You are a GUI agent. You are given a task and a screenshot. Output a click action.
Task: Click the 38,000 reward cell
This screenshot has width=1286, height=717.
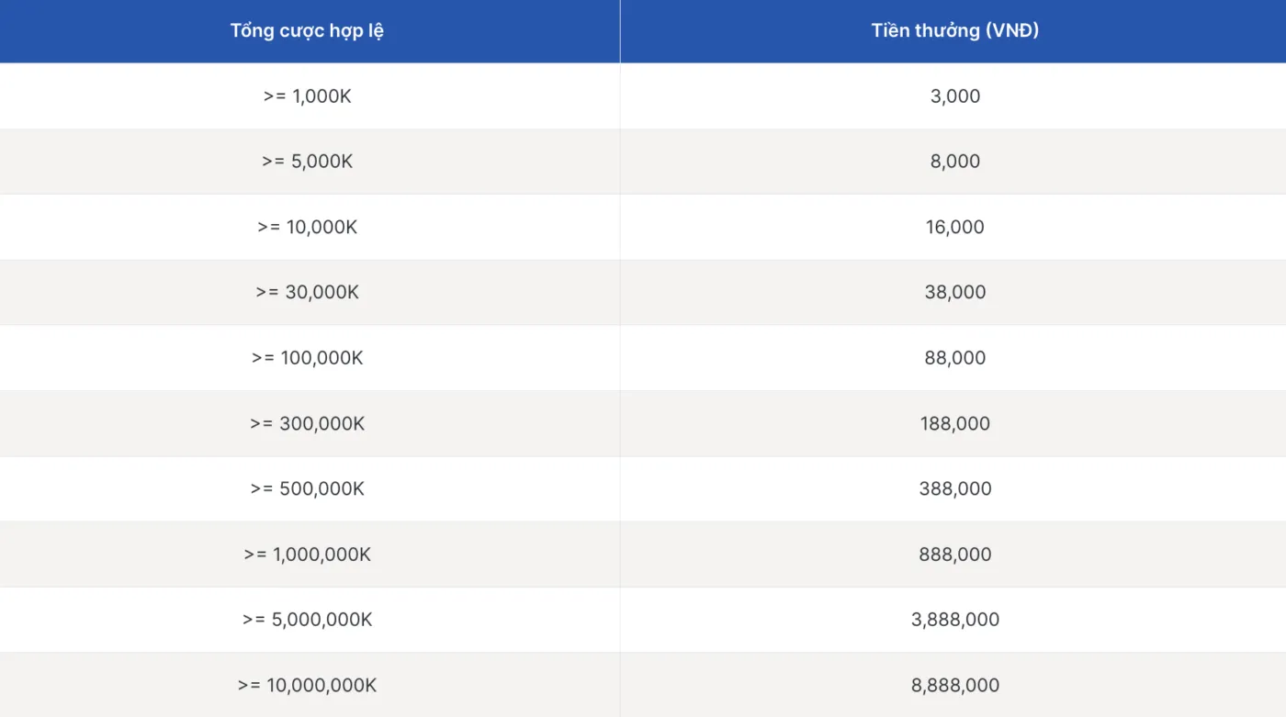[x=954, y=293]
